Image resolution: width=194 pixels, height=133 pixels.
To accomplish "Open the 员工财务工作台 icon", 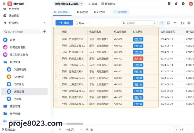I will [5, 55].
